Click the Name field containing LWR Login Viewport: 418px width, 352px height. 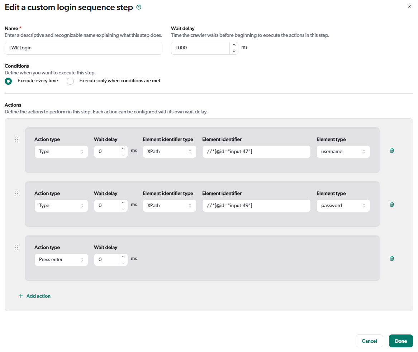tap(83, 48)
